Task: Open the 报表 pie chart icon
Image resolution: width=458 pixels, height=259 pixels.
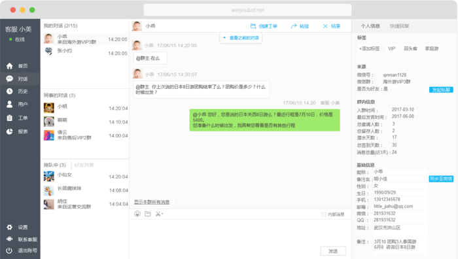Action: (x=10, y=131)
